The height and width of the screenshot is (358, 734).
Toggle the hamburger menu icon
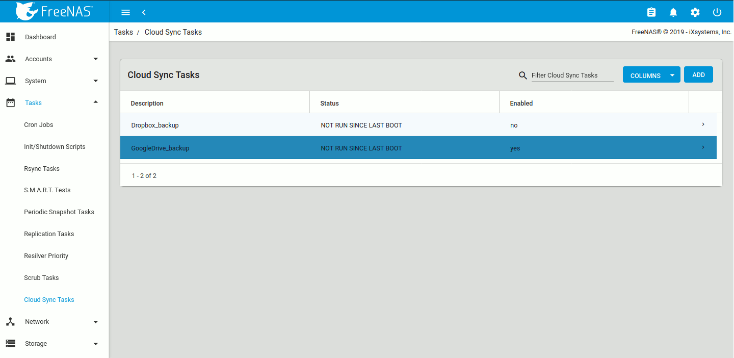(125, 12)
